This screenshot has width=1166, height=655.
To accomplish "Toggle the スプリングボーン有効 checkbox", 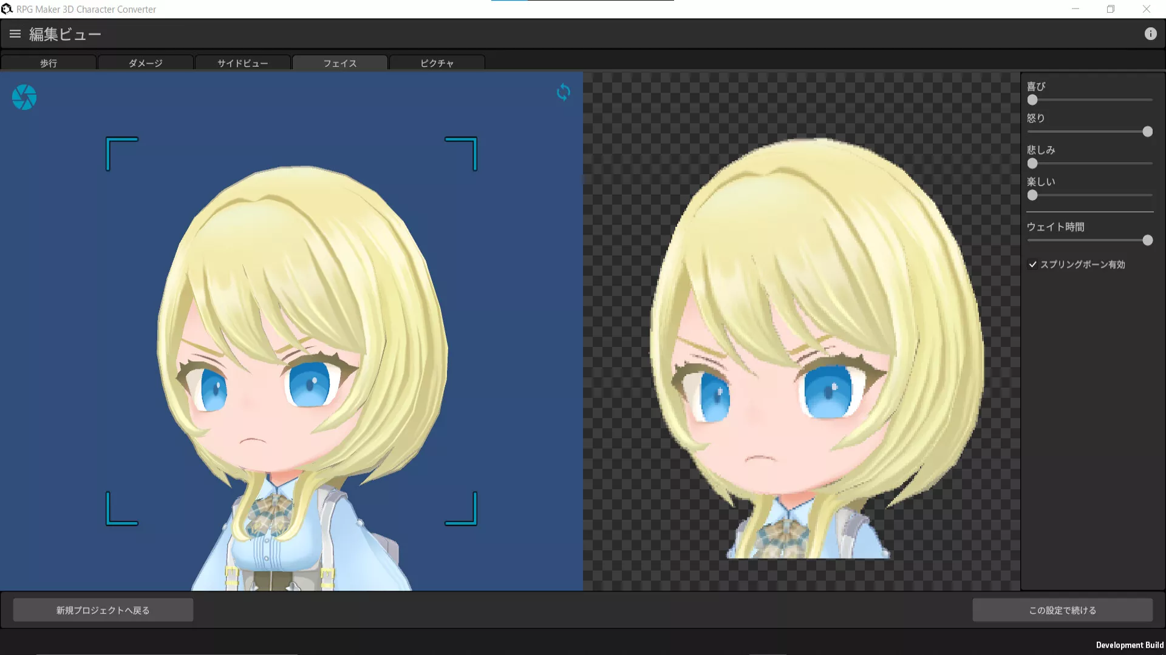I will click(x=1032, y=264).
